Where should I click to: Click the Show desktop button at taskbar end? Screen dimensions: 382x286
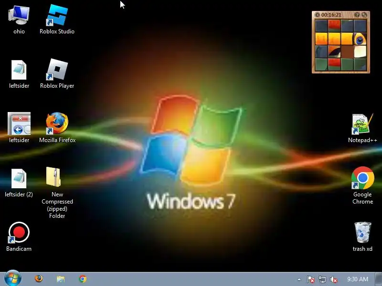[378, 279]
